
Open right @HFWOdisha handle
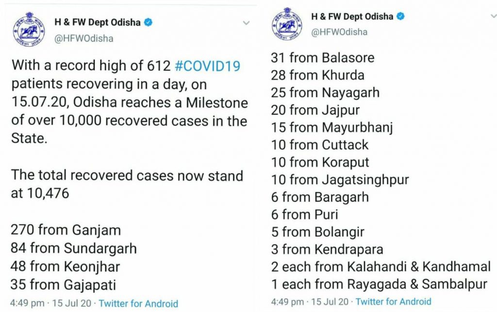pyautogui.click(x=339, y=32)
